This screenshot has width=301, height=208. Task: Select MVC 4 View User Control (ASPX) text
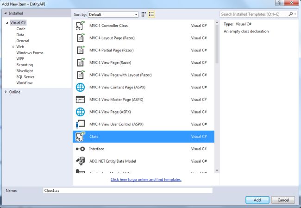(x=116, y=124)
